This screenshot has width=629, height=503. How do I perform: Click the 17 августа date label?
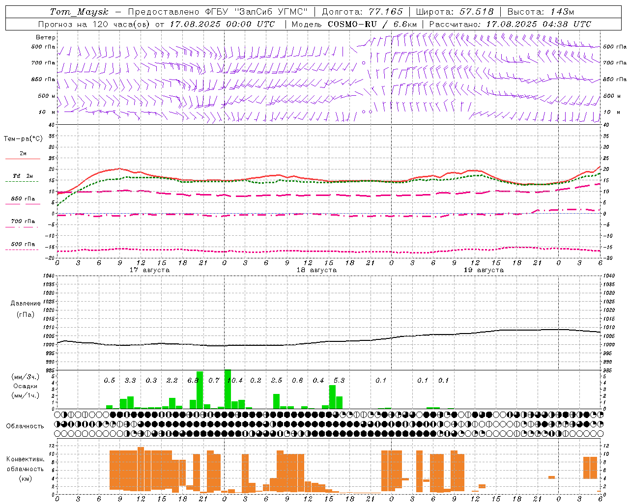(149, 270)
